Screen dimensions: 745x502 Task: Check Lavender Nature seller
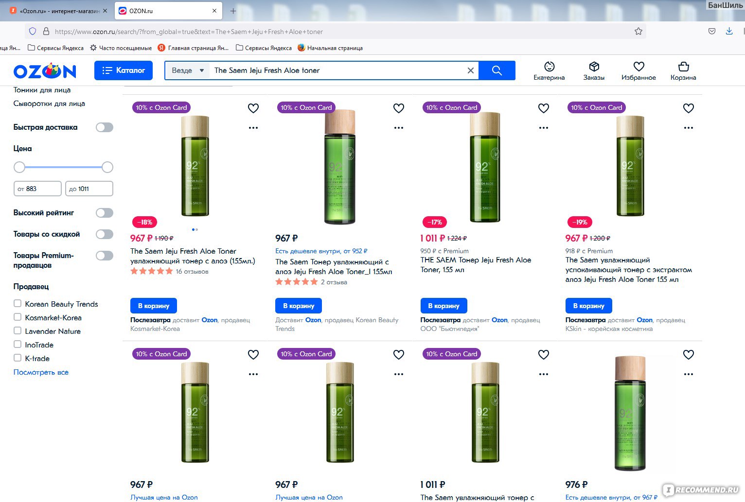[x=18, y=331]
